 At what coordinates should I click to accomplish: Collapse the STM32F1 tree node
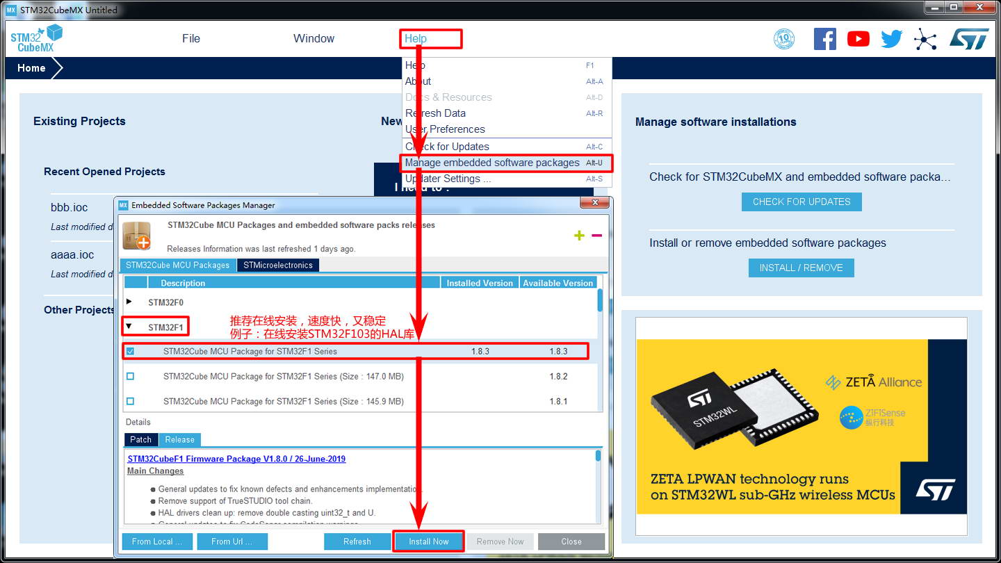tap(129, 327)
